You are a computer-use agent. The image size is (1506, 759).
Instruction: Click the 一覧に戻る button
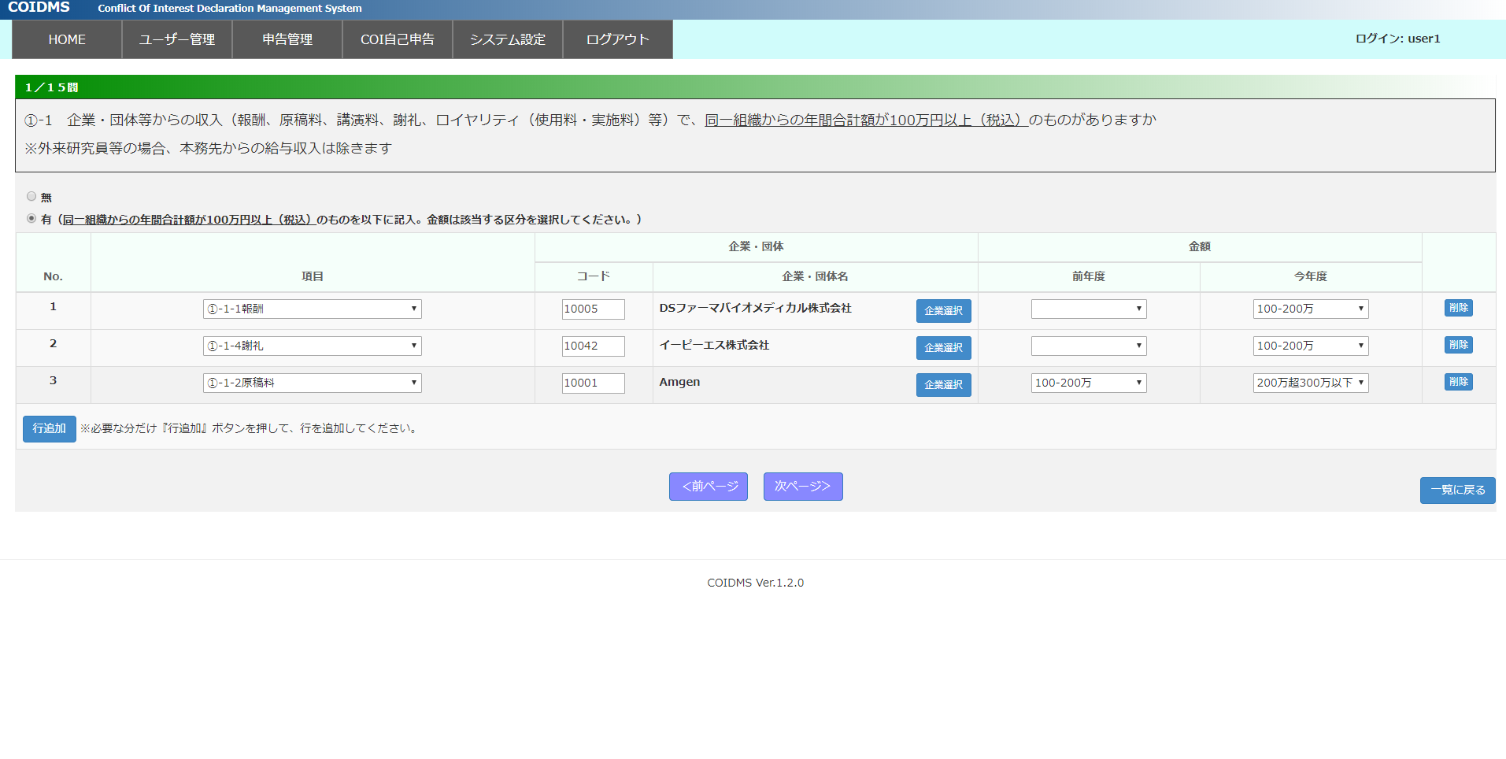click(1458, 491)
